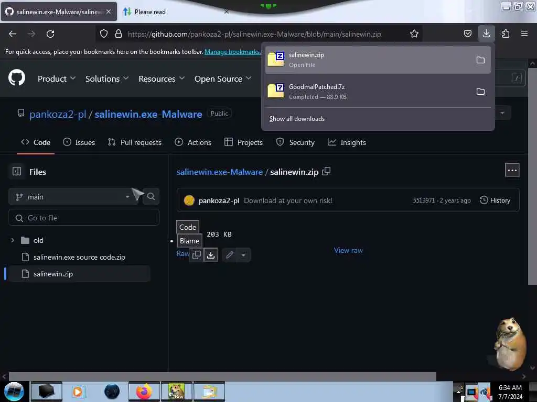The image size is (537, 402).
Task: Open edit options dropdown arrow
Action: pyautogui.click(x=243, y=255)
